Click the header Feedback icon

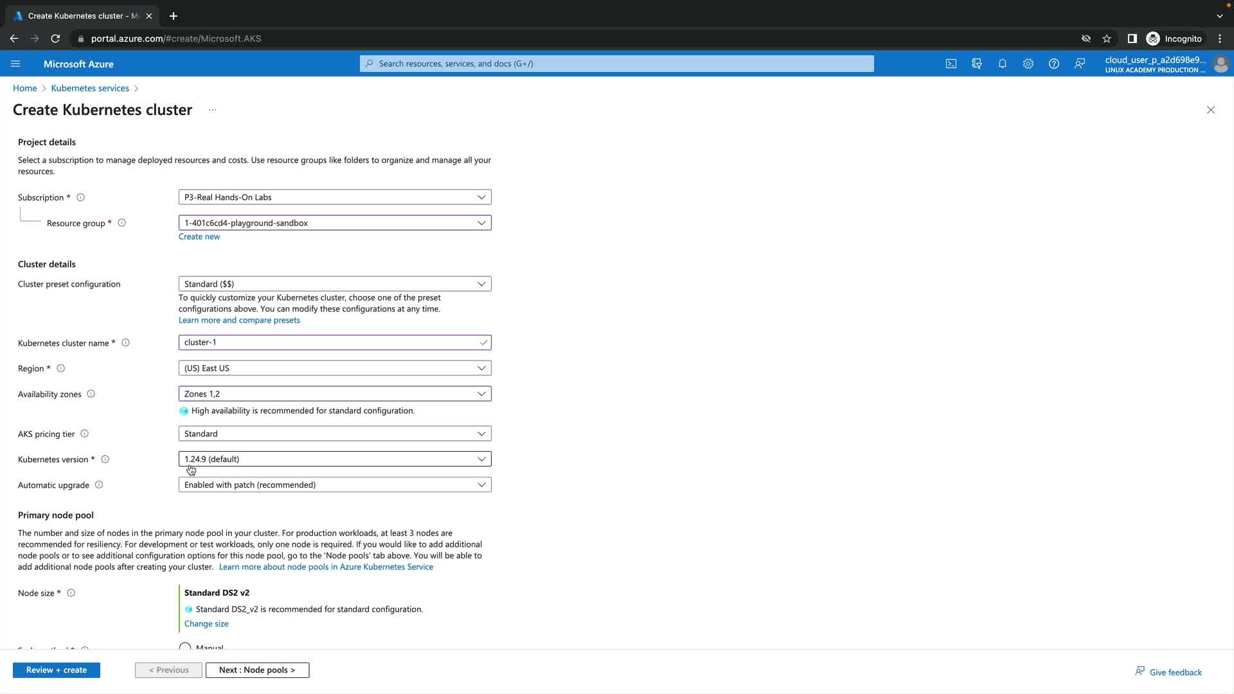pos(1080,64)
